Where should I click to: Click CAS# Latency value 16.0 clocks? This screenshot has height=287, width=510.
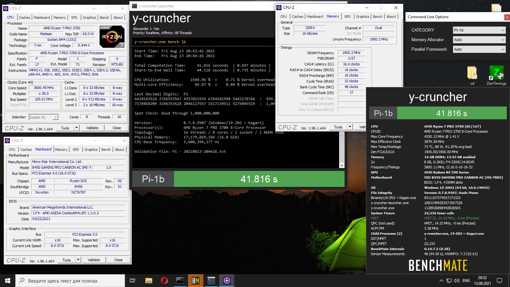coord(351,64)
